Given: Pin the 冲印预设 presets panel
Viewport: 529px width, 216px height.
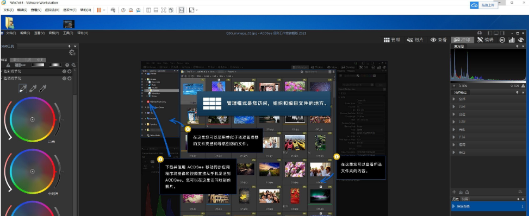Looking at the screenshot, I should [x=518, y=92].
